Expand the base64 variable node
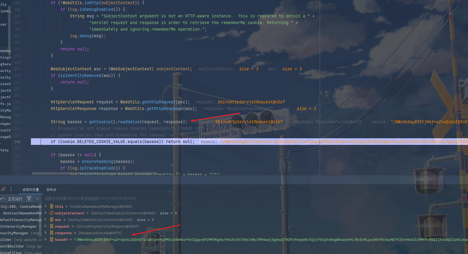The width and height of the screenshot is (468, 254). pyautogui.click(x=45, y=239)
